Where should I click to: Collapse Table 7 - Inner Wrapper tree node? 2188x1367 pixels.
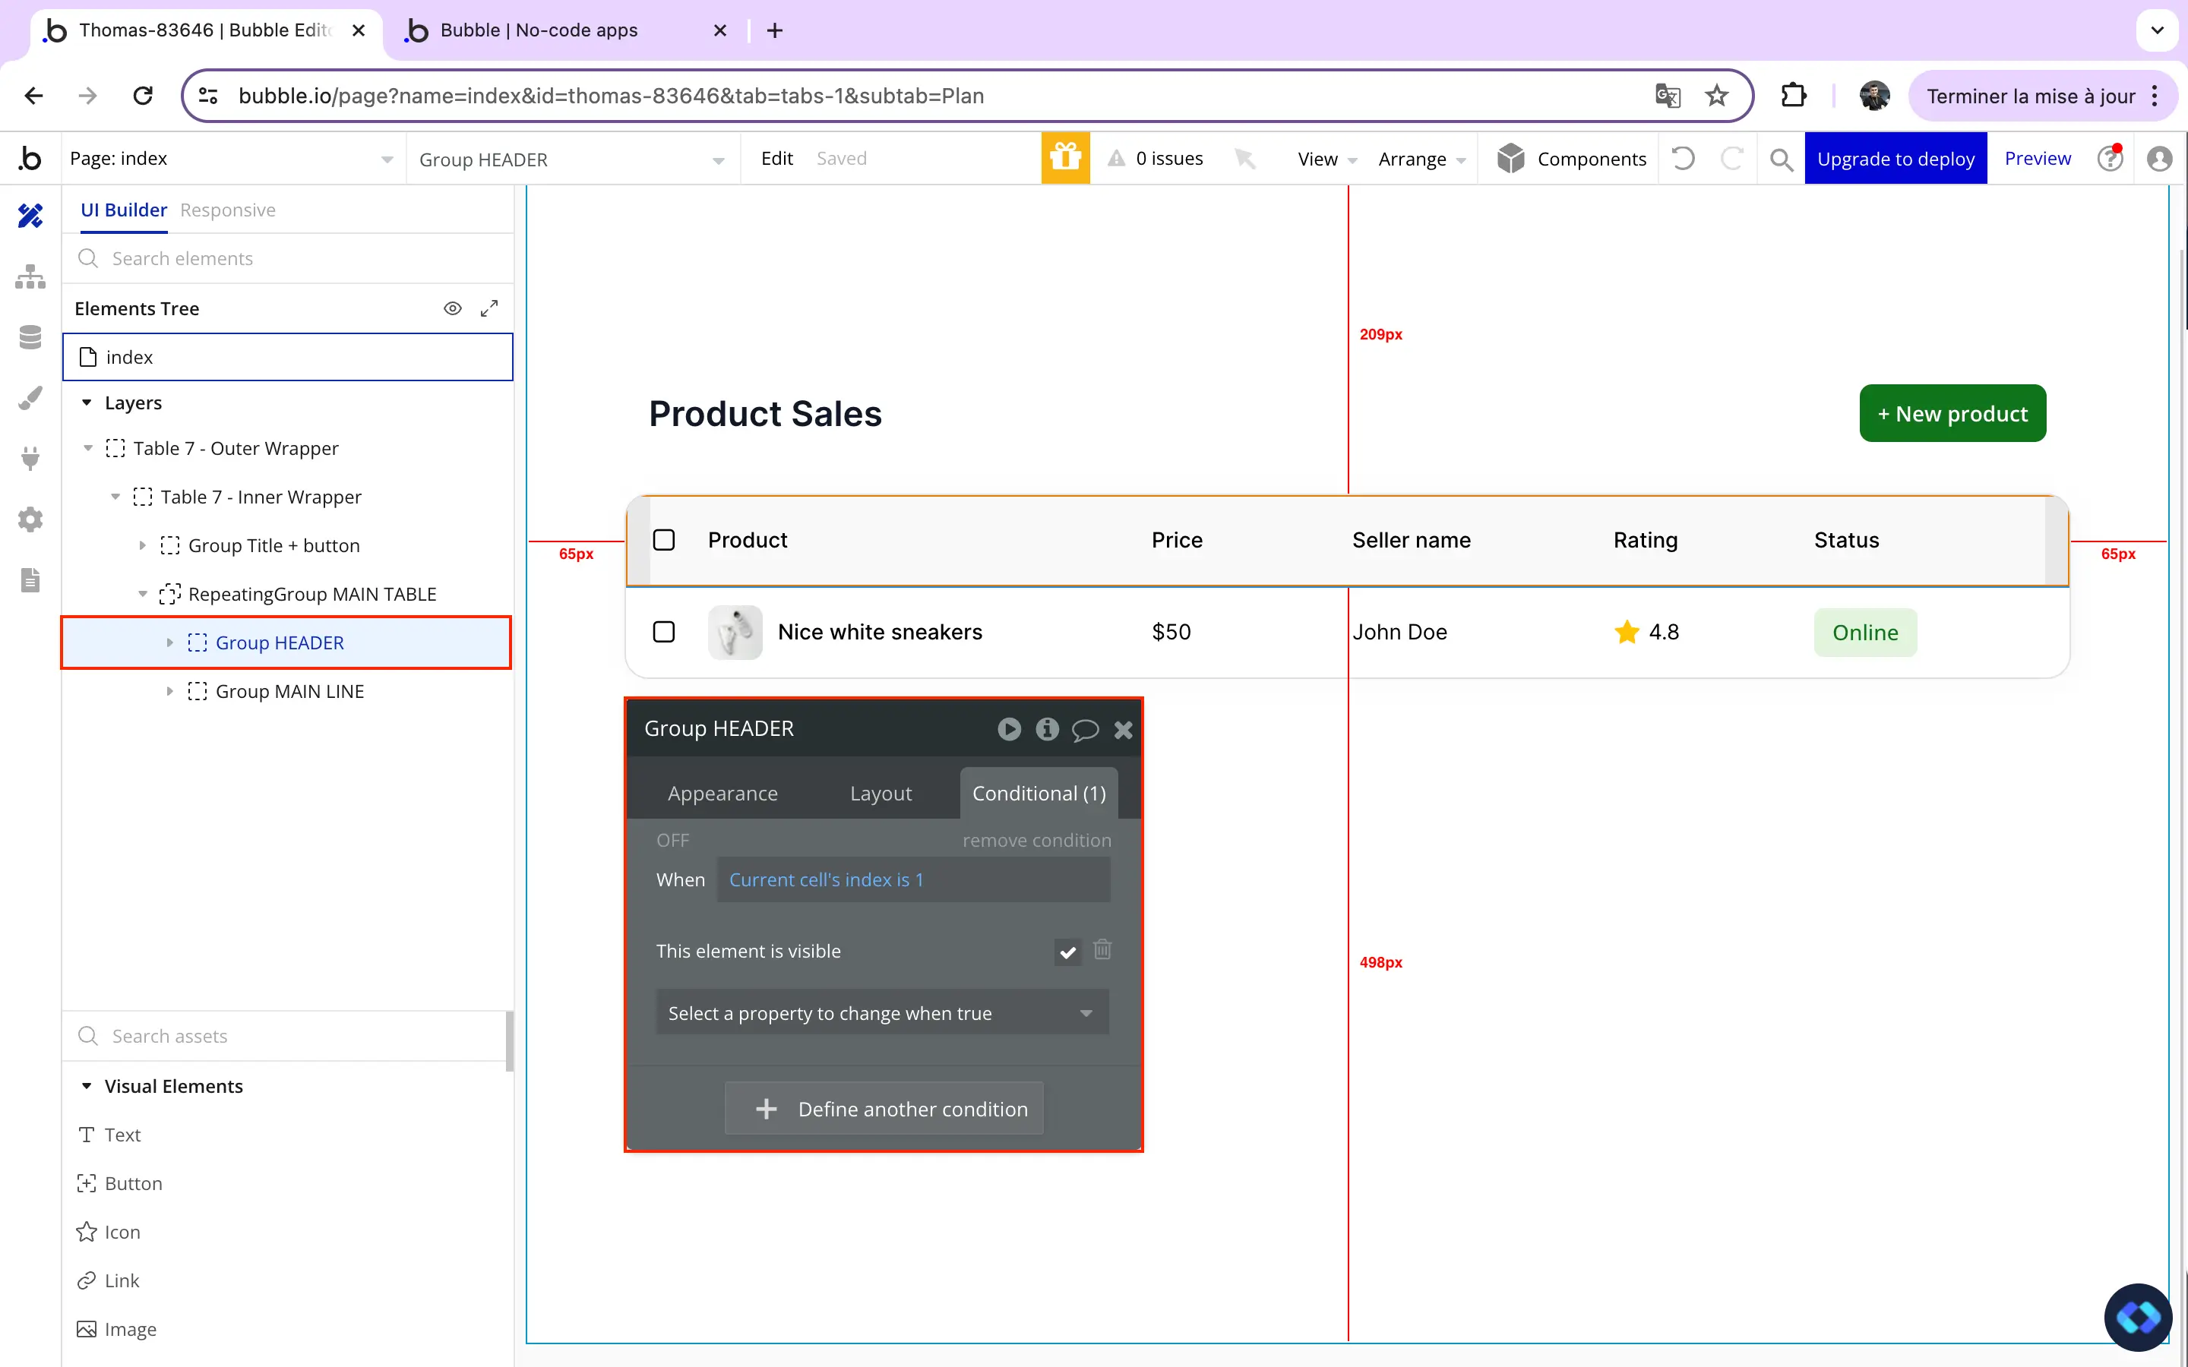(115, 497)
